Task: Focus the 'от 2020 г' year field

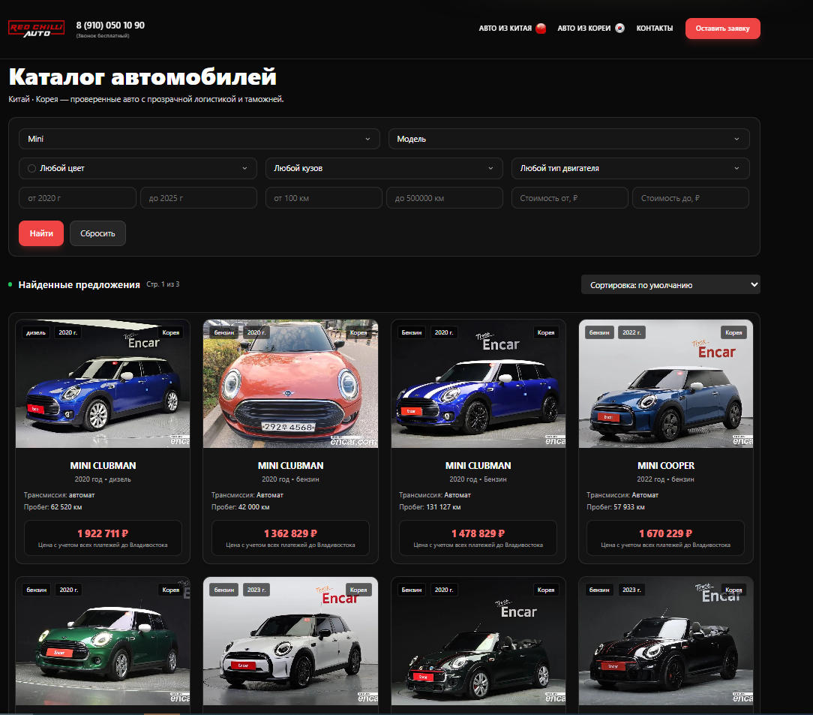Action: [x=77, y=198]
